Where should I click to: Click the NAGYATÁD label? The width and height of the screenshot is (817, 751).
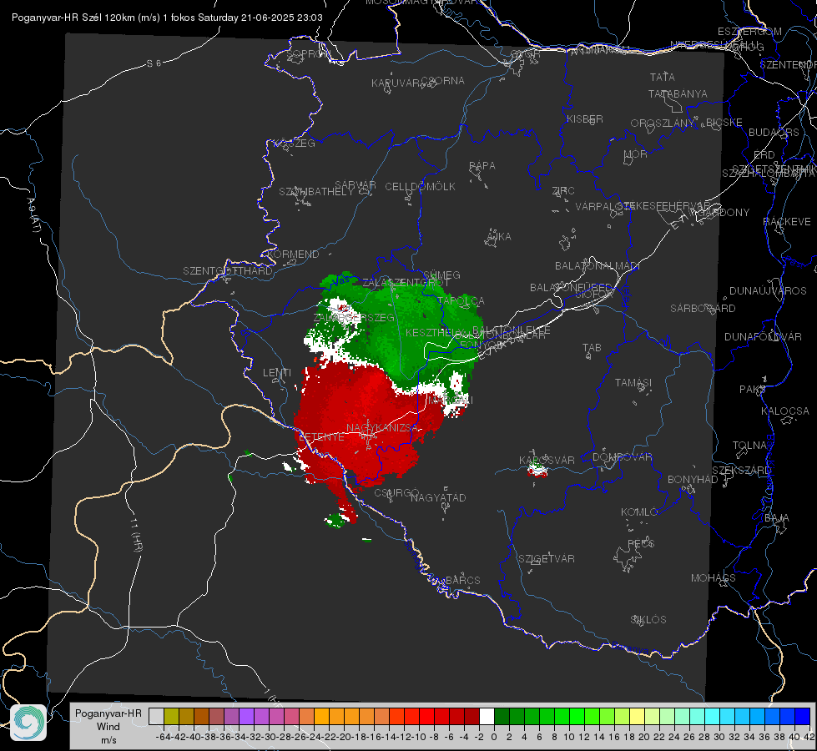[438, 497]
